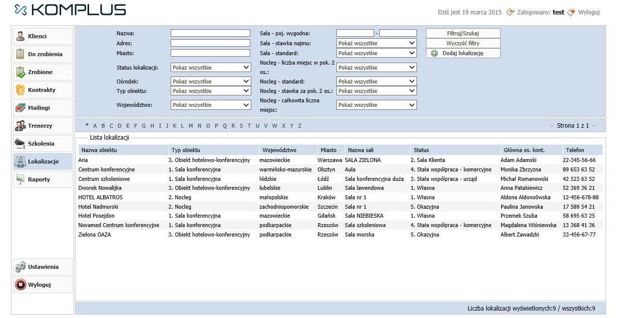The height and width of the screenshot is (318, 617).
Task: Select HOTEL ALBATROS row
Action: [340, 197]
